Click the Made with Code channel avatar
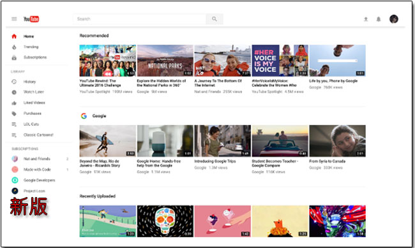 pos(15,170)
